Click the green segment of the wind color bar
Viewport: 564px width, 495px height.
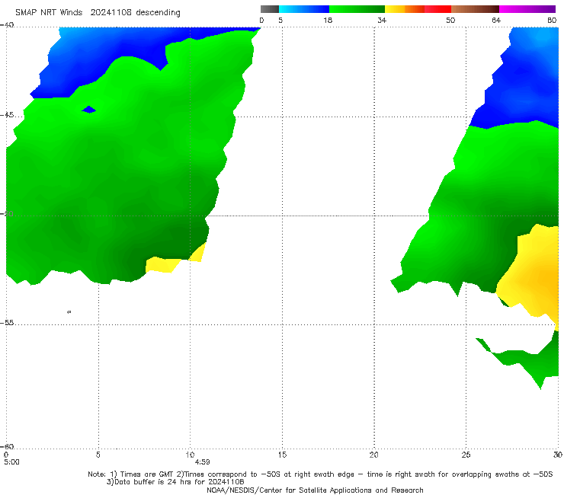tap(357, 9)
